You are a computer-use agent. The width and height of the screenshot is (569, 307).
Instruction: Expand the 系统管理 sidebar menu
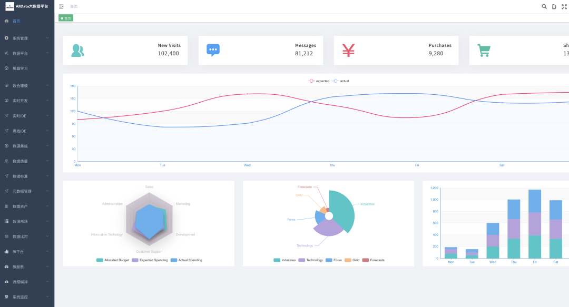27,38
